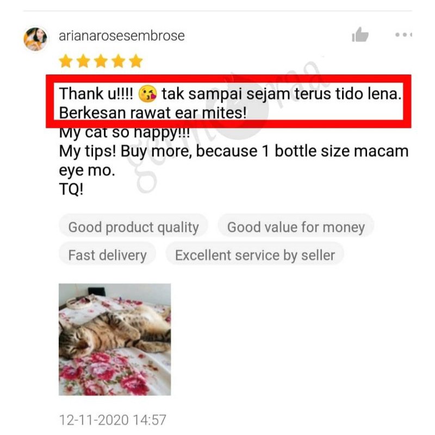The width and height of the screenshot is (435, 435).
Task: Click the fifth rating star
Action: [136, 61]
